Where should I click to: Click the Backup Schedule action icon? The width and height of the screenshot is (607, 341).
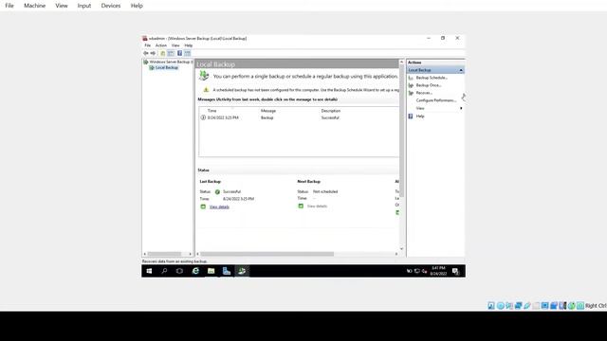click(x=411, y=78)
